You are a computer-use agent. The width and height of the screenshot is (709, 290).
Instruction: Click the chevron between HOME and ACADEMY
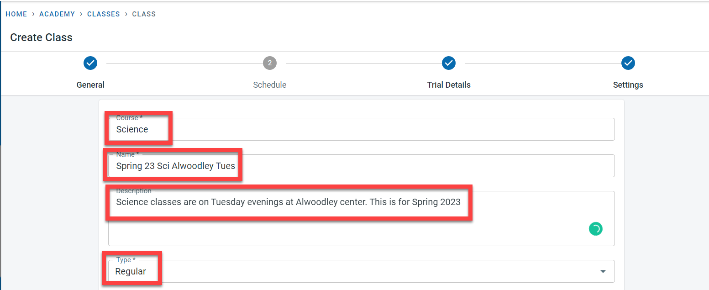33,14
